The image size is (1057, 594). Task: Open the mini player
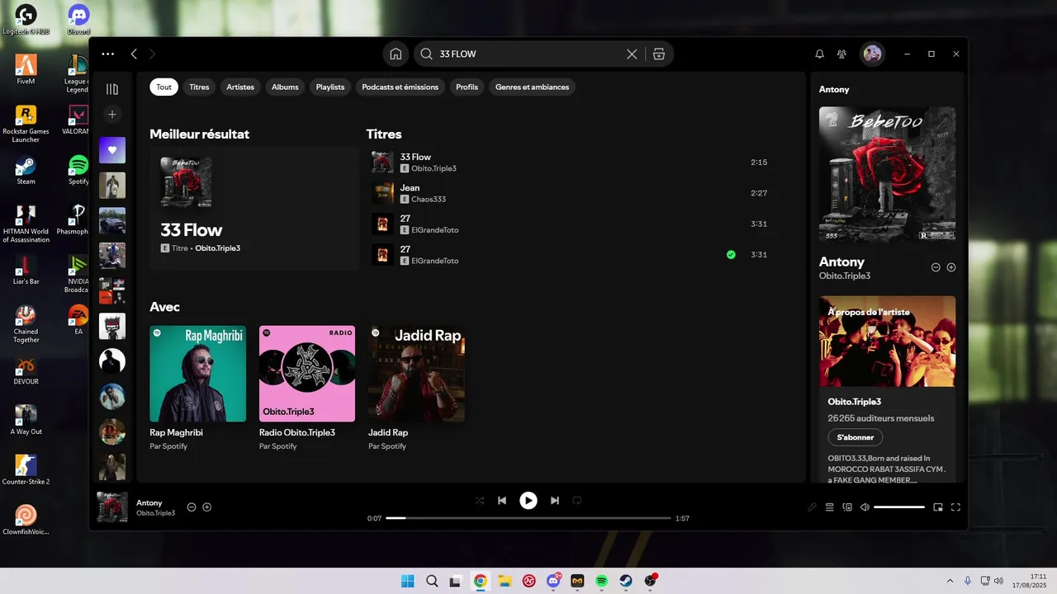point(938,507)
